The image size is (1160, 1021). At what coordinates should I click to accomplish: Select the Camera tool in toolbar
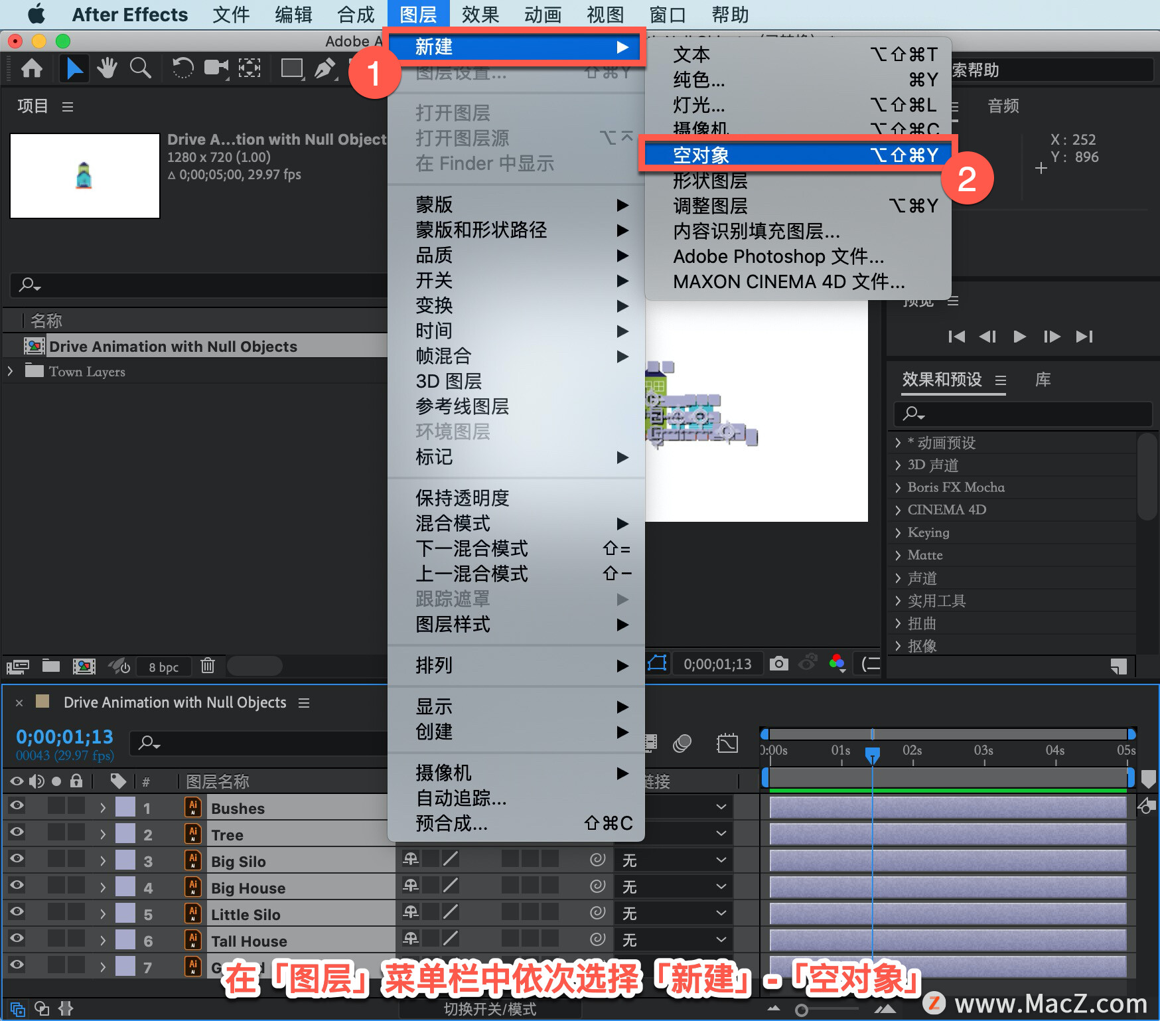coord(216,68)
